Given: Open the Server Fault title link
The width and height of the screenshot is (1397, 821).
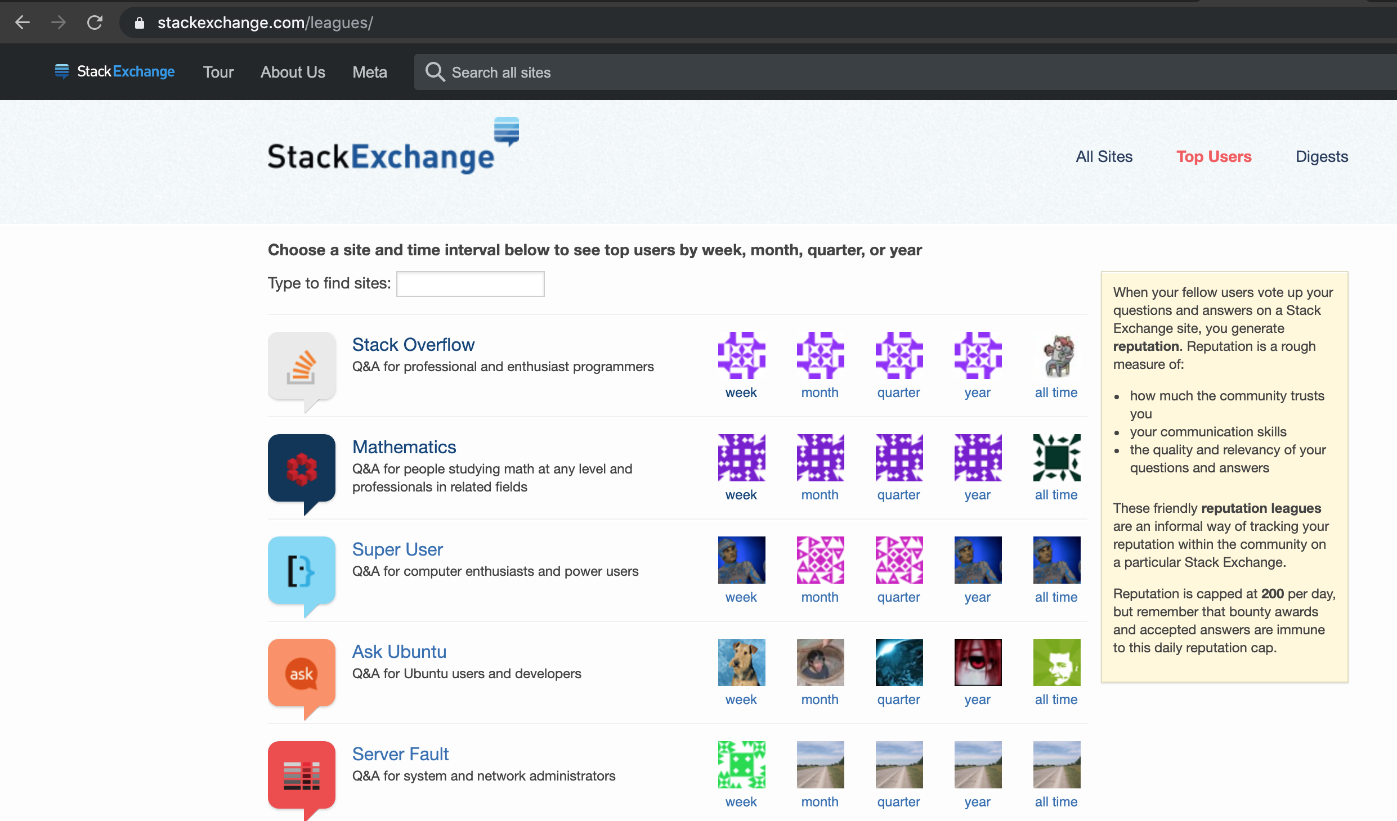Looking at the screenshot, I should pos(400,754).
